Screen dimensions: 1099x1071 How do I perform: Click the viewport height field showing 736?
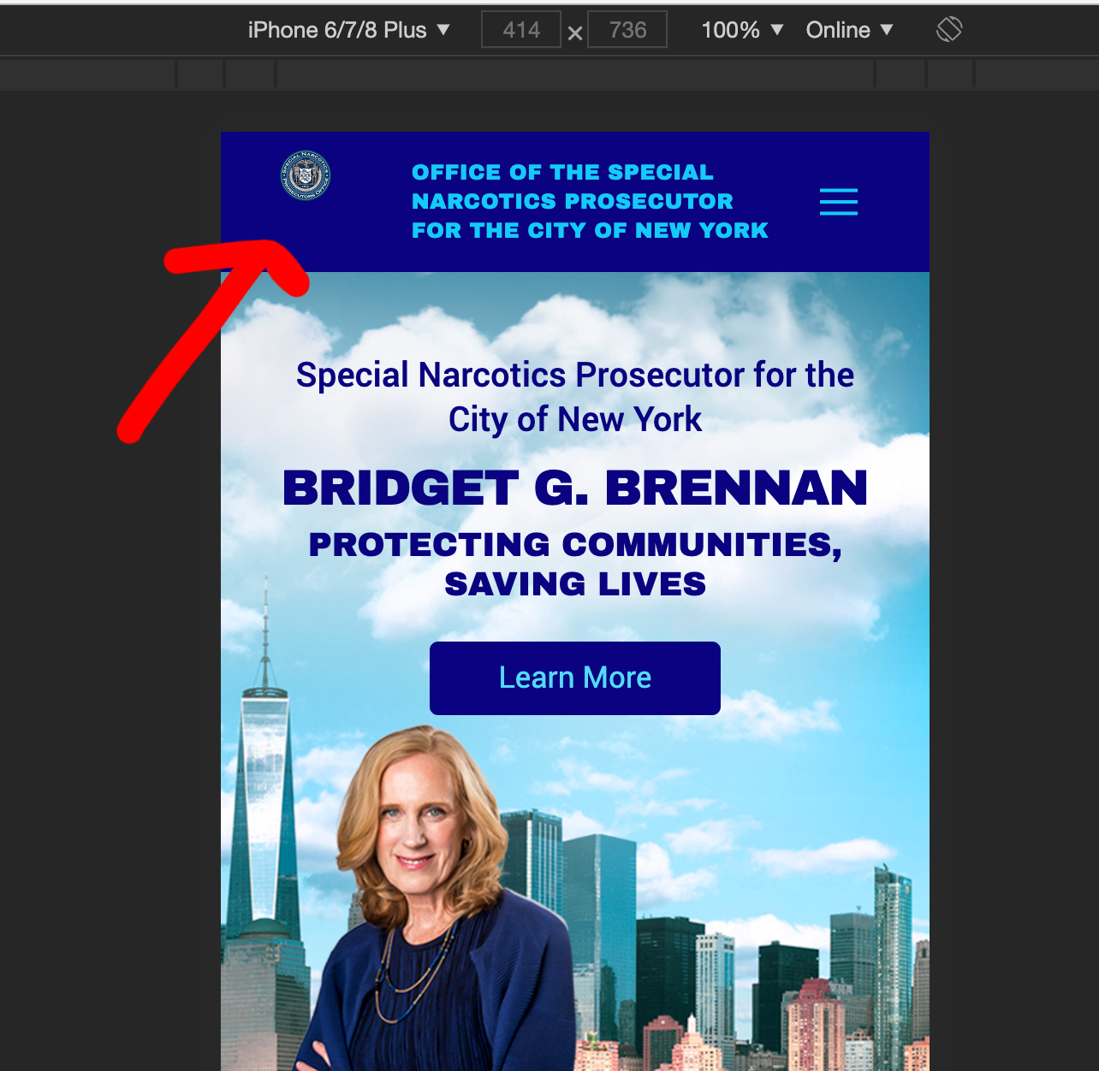(x=628, y=30)
